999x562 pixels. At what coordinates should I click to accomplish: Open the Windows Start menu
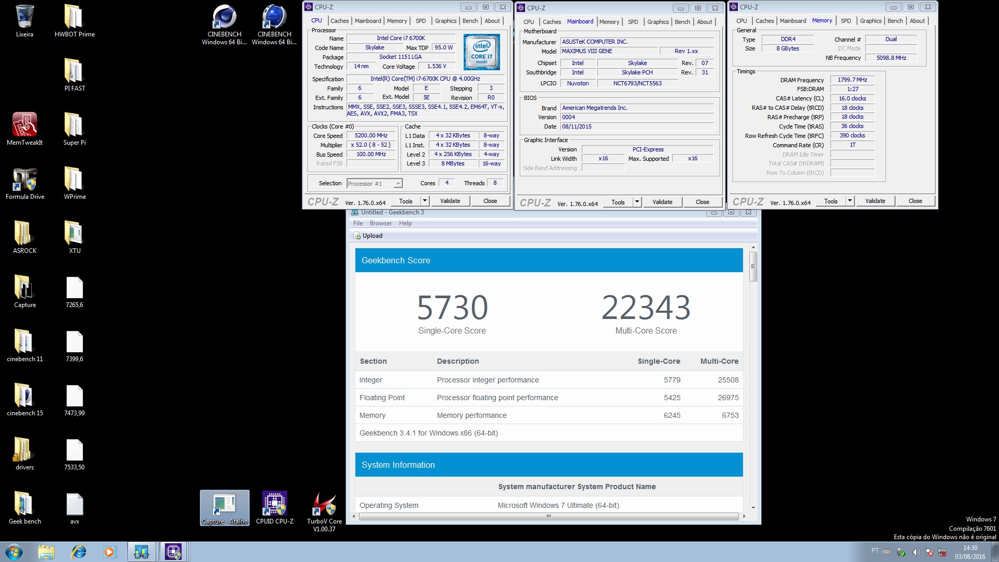[x=14, y=552]
